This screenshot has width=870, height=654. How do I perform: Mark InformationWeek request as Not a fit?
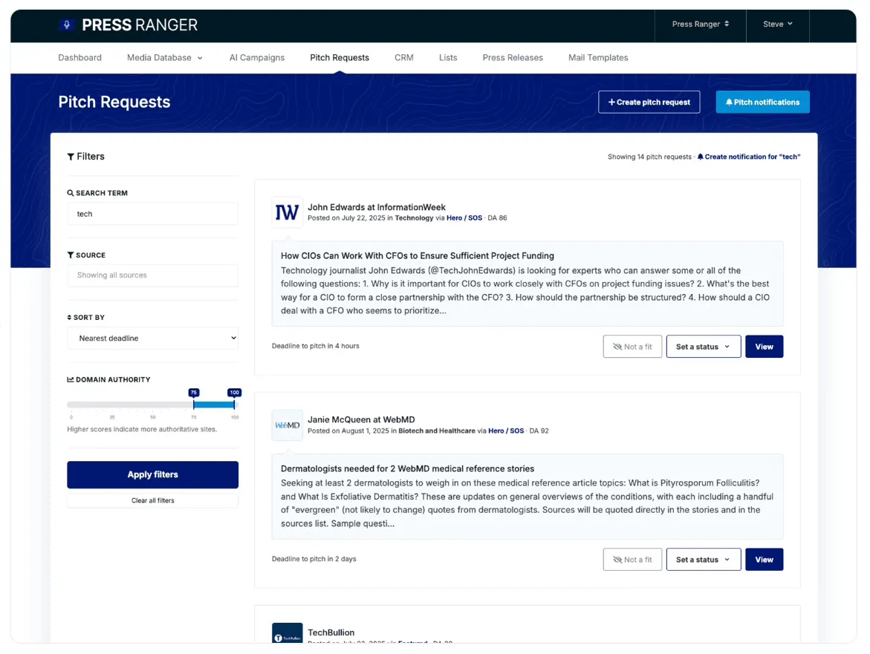(632, 347)
